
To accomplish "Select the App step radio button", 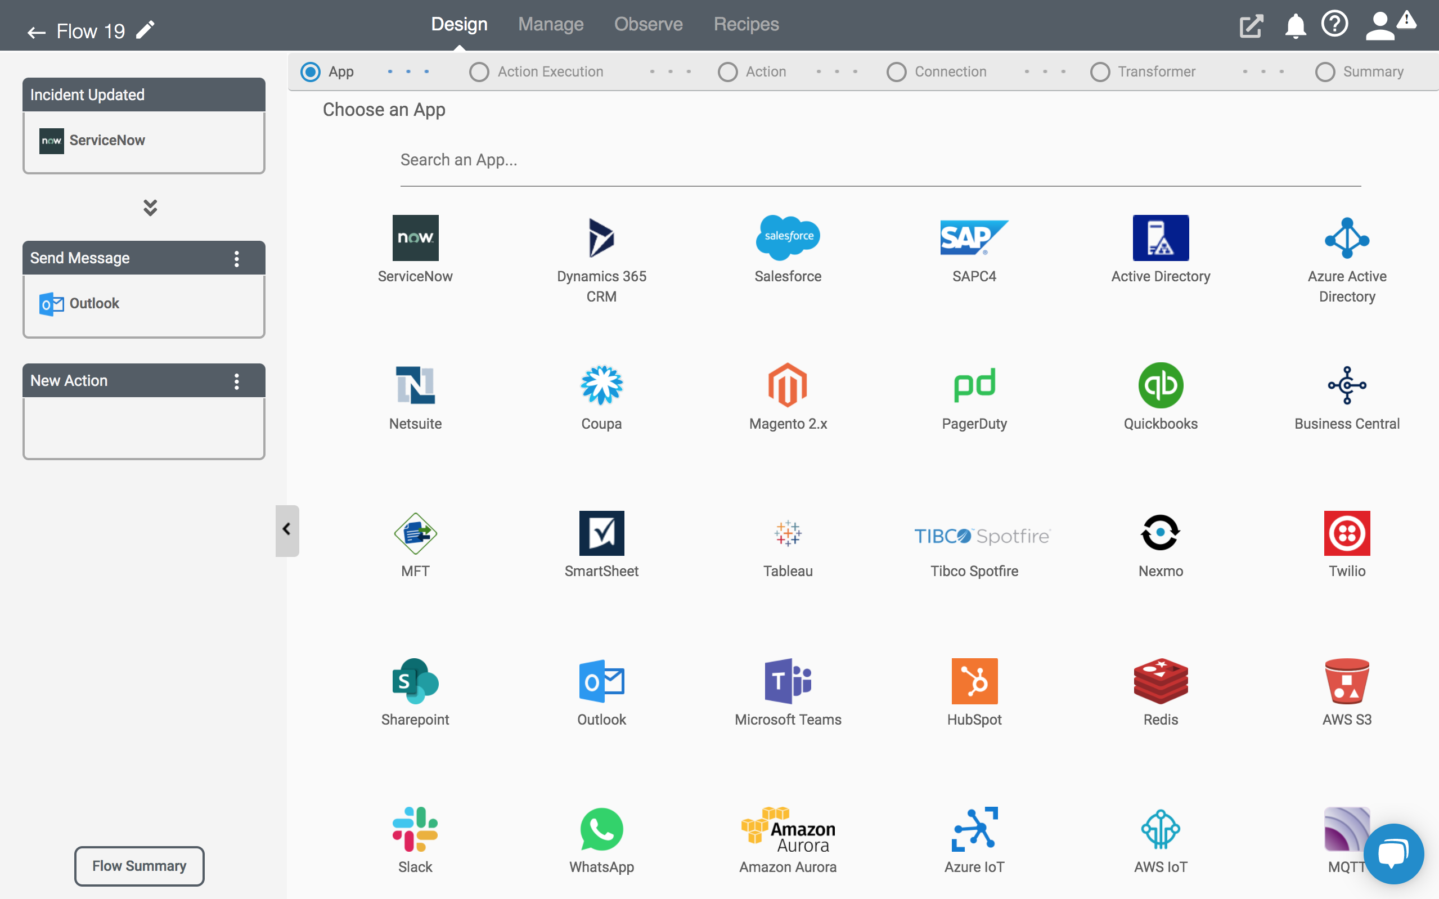I will point(309,72).
